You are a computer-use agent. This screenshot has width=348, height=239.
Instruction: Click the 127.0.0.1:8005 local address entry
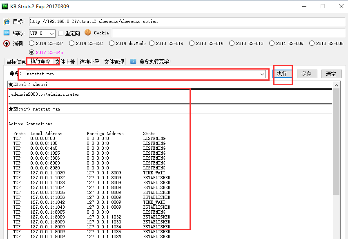(47, 212)
